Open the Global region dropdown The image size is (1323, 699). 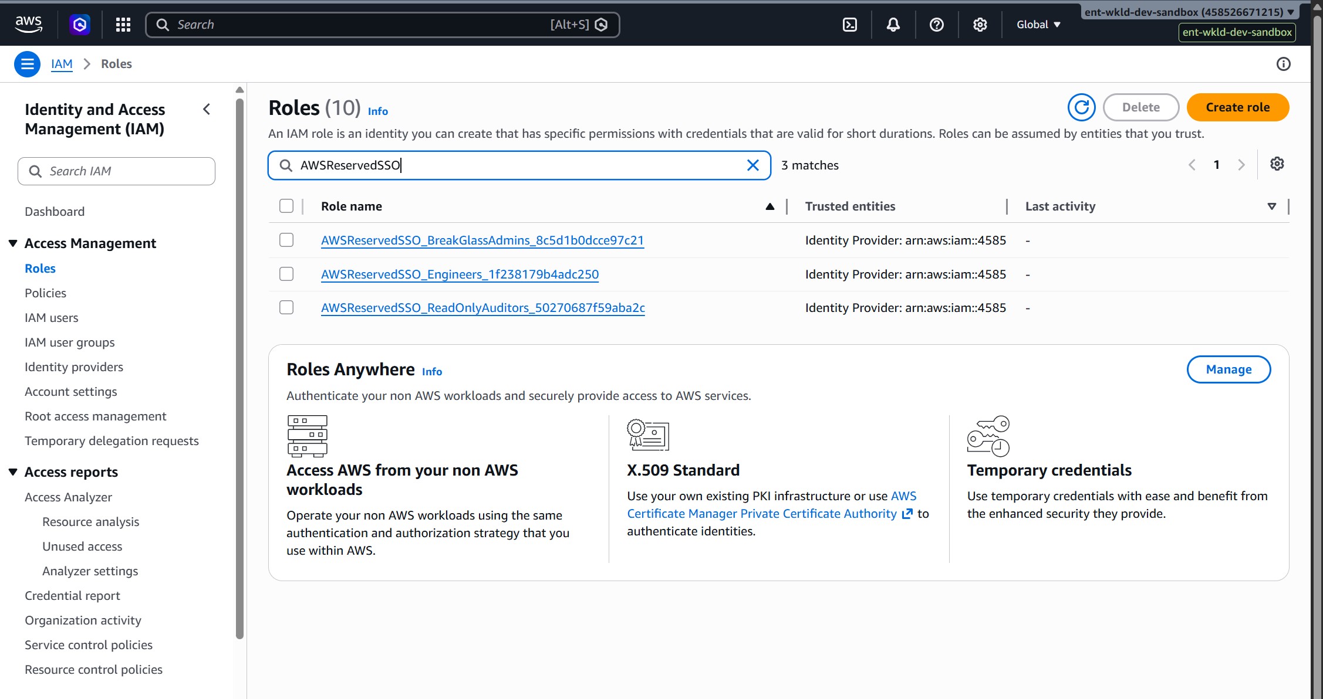[1038, 24]
